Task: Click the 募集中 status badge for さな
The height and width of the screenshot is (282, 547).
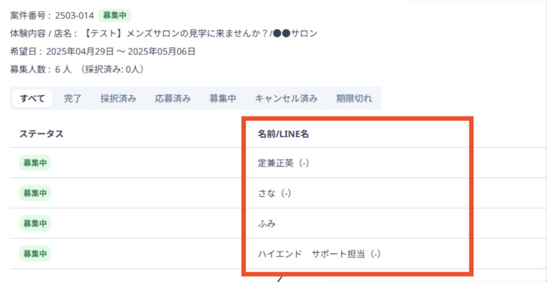Action: (x=35, y=193)
